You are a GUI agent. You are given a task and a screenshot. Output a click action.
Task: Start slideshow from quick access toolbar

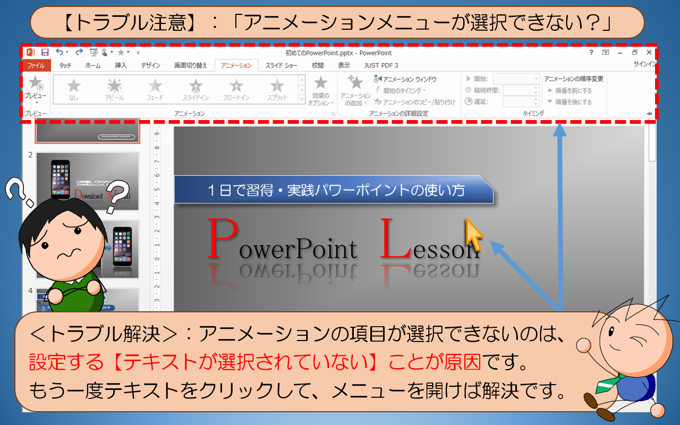93,52
